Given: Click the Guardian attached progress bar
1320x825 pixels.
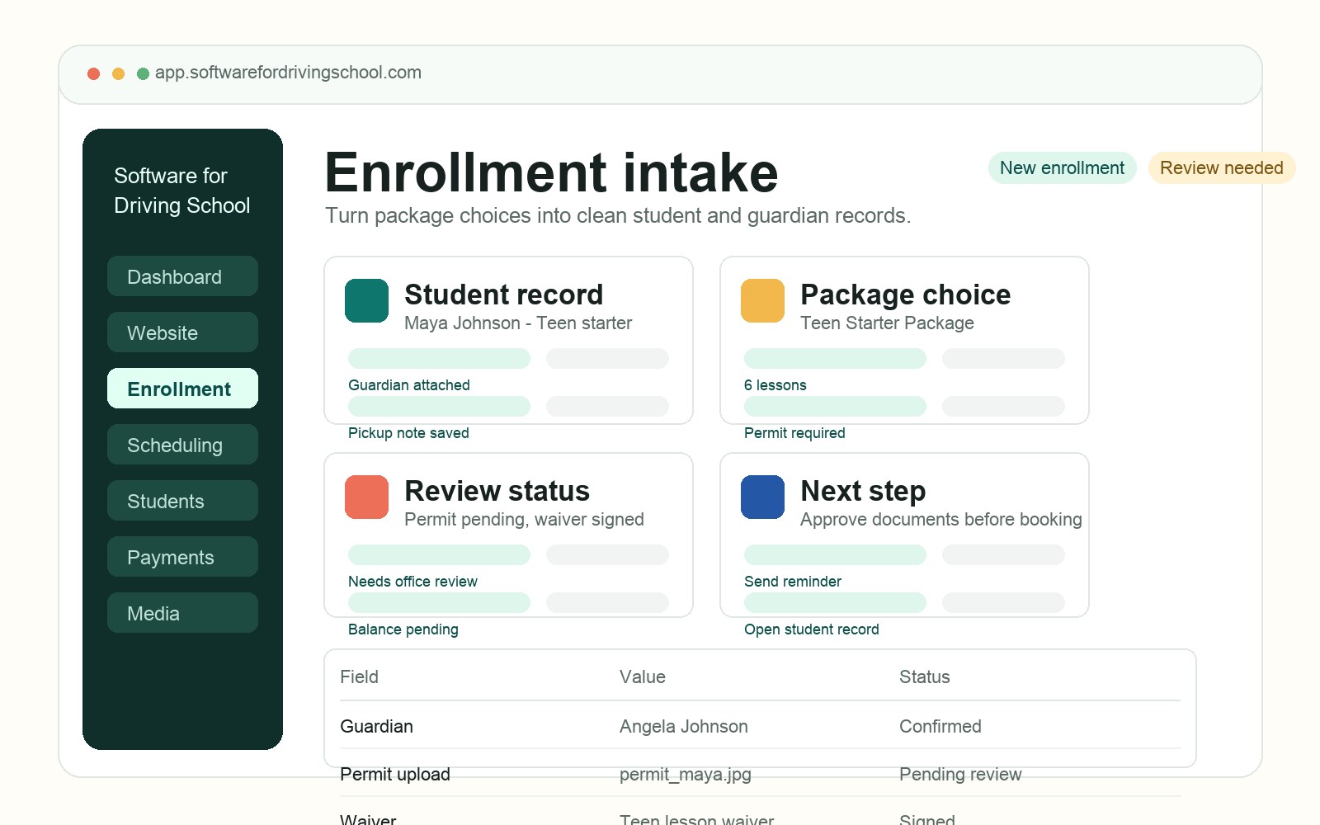Looking at the screenshot, I should pos(439,358).
